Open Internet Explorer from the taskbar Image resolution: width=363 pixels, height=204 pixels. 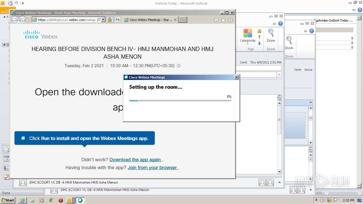(22, 200)
